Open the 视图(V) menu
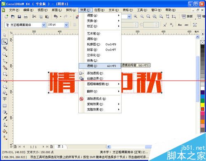Viewport: 206px width, 161px height. 42,10
